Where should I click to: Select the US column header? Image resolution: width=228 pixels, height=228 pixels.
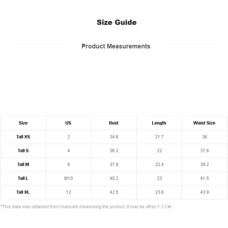point(68,123)
